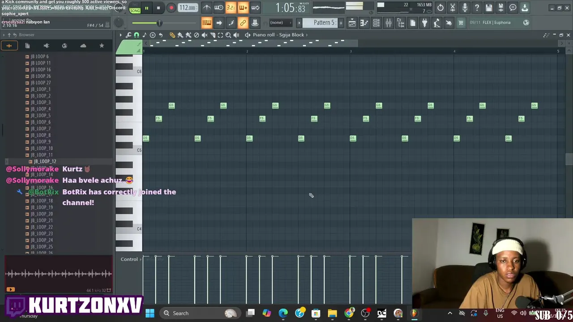Pick the Zoom tool in piano roll
Viewport: 573px width, 322px height.
228,35
